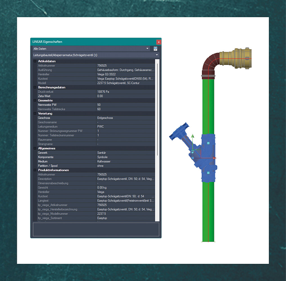Select the Medium value Kaltwasser
286x281 pixels.
pos(125,162)
